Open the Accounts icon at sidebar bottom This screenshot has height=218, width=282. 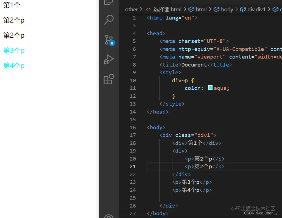(109, 216)
